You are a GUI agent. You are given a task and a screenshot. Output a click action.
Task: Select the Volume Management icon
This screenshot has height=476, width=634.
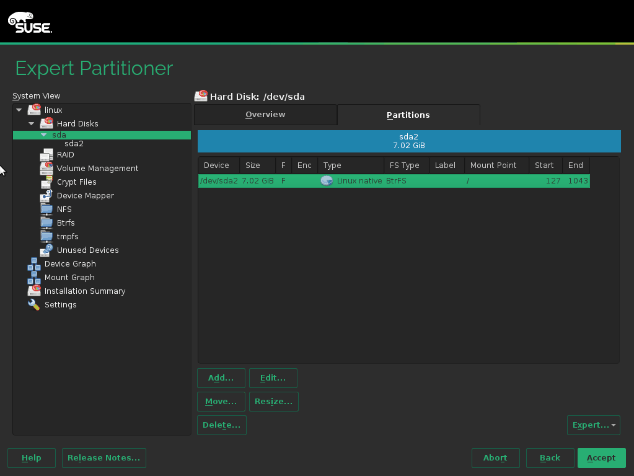pyautogui.click(x=46, y=169)
